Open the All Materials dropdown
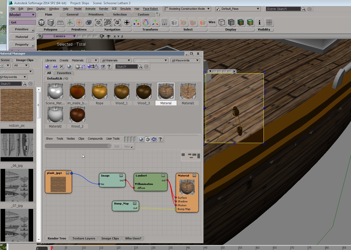351x250 pixels. click(x=116, y=60)
